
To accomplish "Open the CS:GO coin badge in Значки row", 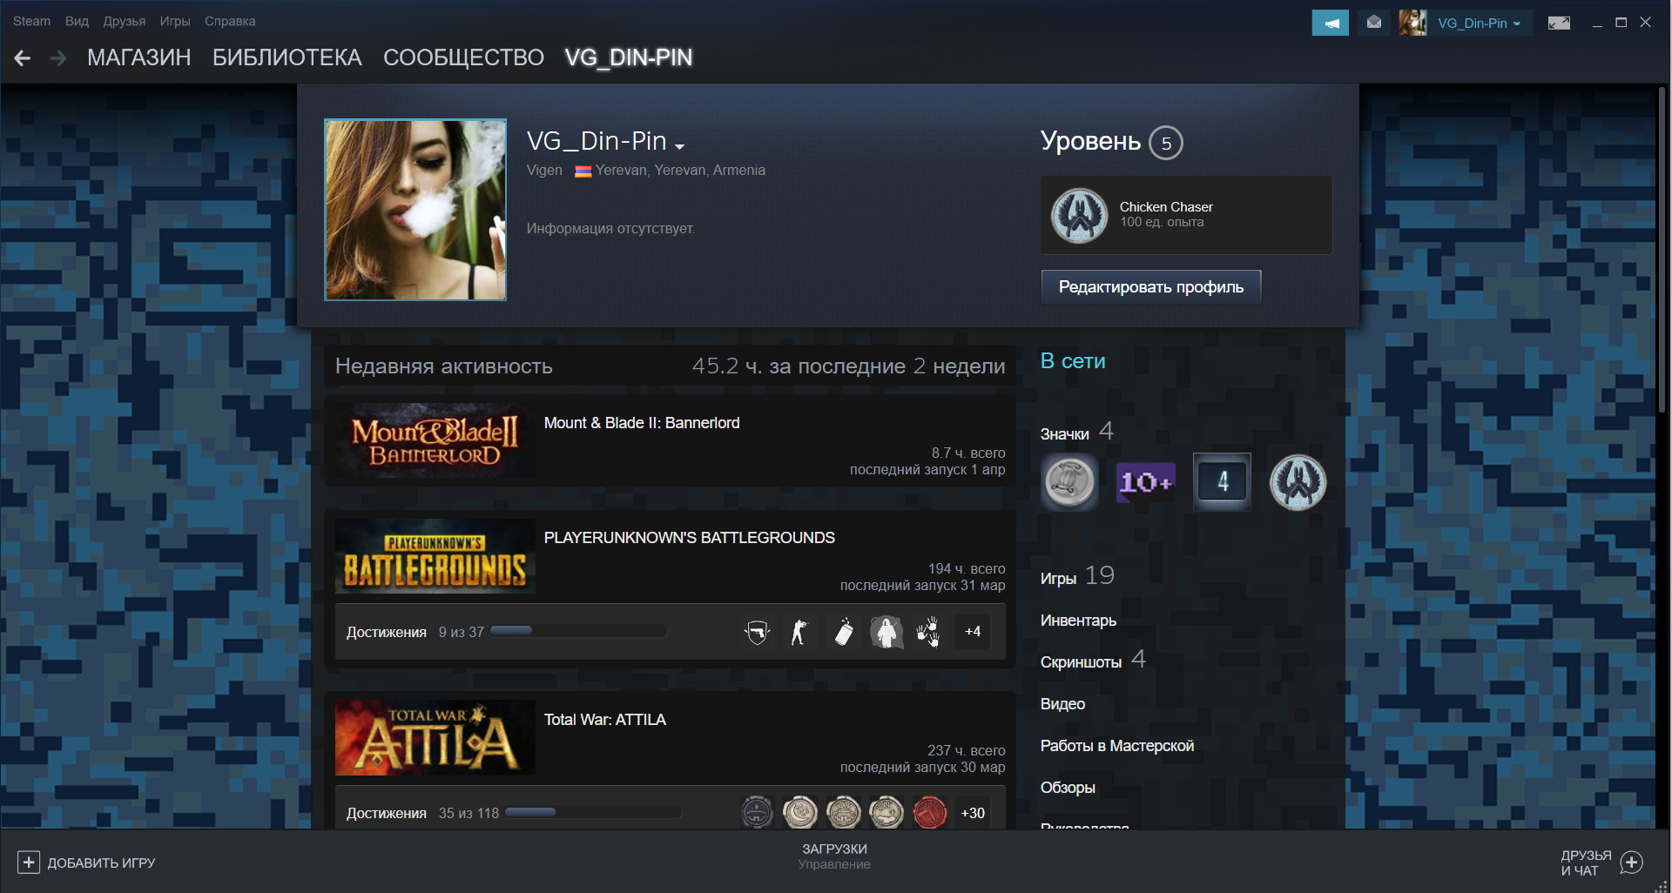I will 1298,481.
